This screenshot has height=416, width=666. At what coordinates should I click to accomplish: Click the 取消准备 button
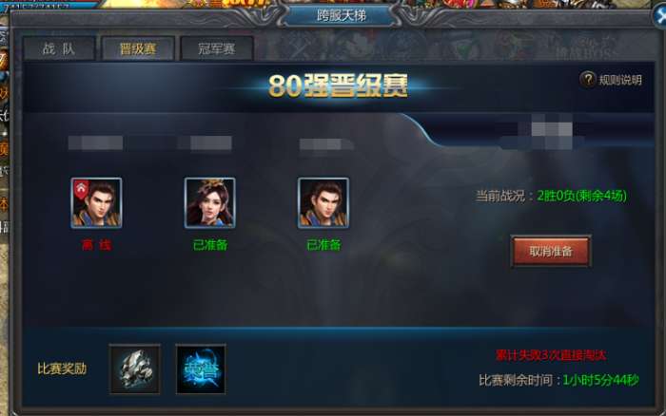[x=551, y=251]
